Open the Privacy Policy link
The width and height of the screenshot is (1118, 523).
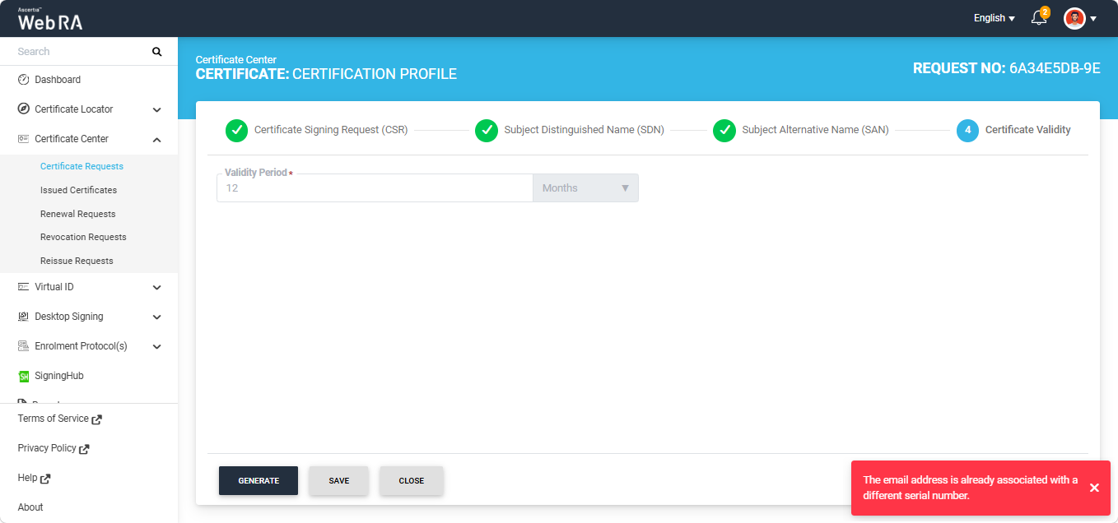[x=47, y=448]
